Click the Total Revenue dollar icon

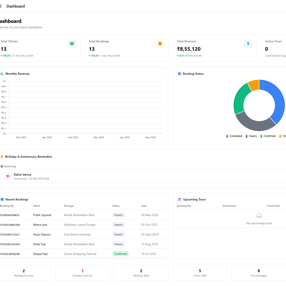click(x=248, y=43)
